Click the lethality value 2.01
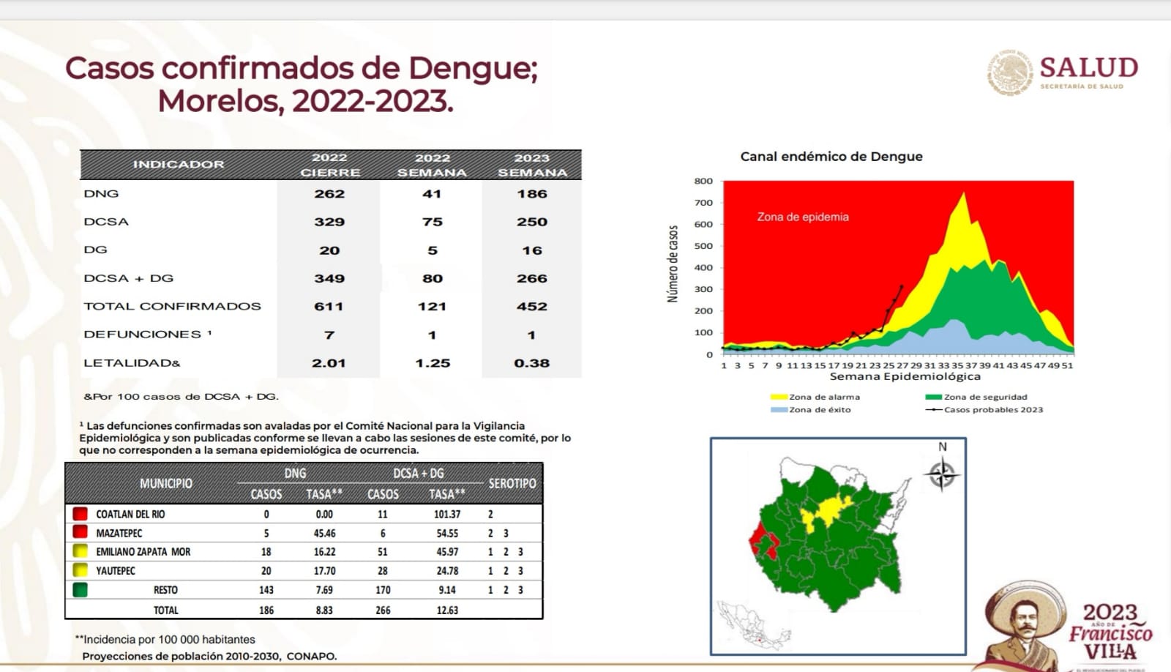1171x672 pixels. point(329,363)
